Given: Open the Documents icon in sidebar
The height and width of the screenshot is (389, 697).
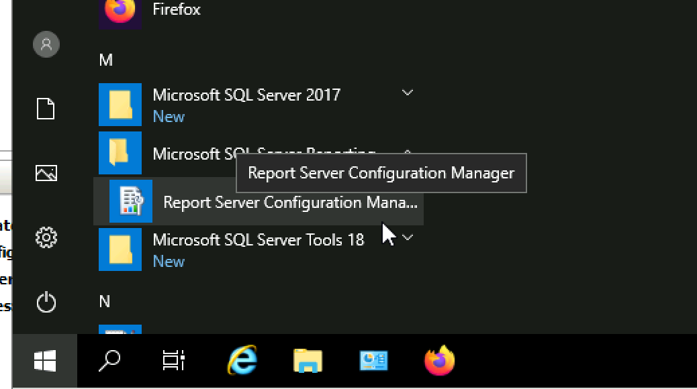Looking at the screenshot, I should pyautogui.click(x=46, y=109).
